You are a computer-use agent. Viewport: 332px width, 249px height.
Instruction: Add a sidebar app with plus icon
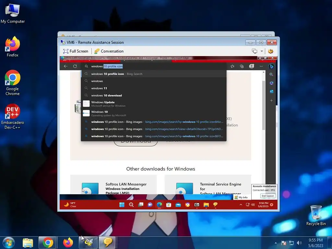point(271,101)
